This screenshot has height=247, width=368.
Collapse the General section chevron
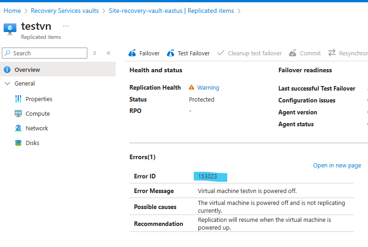click(7, 84)
